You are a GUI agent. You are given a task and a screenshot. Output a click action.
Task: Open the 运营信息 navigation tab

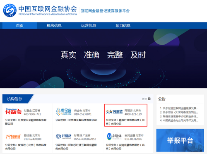coord(89,26)
